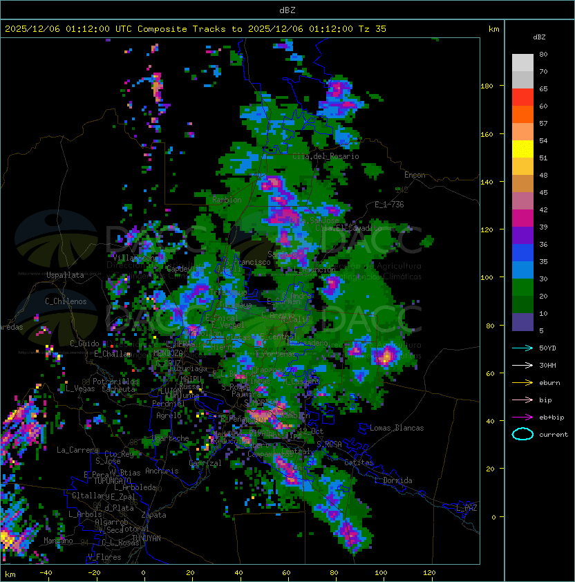
Task: Pick the slate purple 5–10 dBZ swatch
Action: click(x=522, y=322)
